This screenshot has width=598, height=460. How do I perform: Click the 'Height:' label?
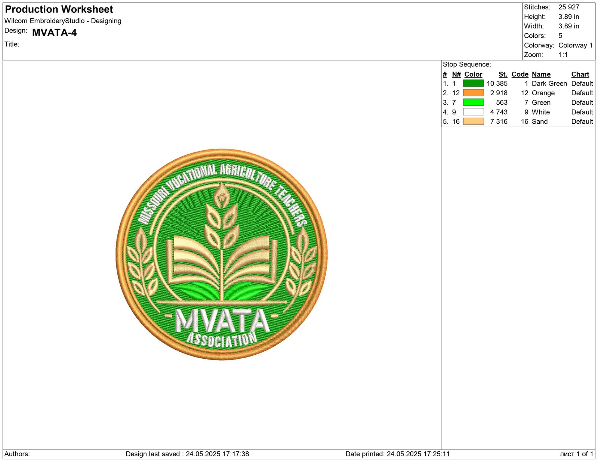click(x=535, y=17)
